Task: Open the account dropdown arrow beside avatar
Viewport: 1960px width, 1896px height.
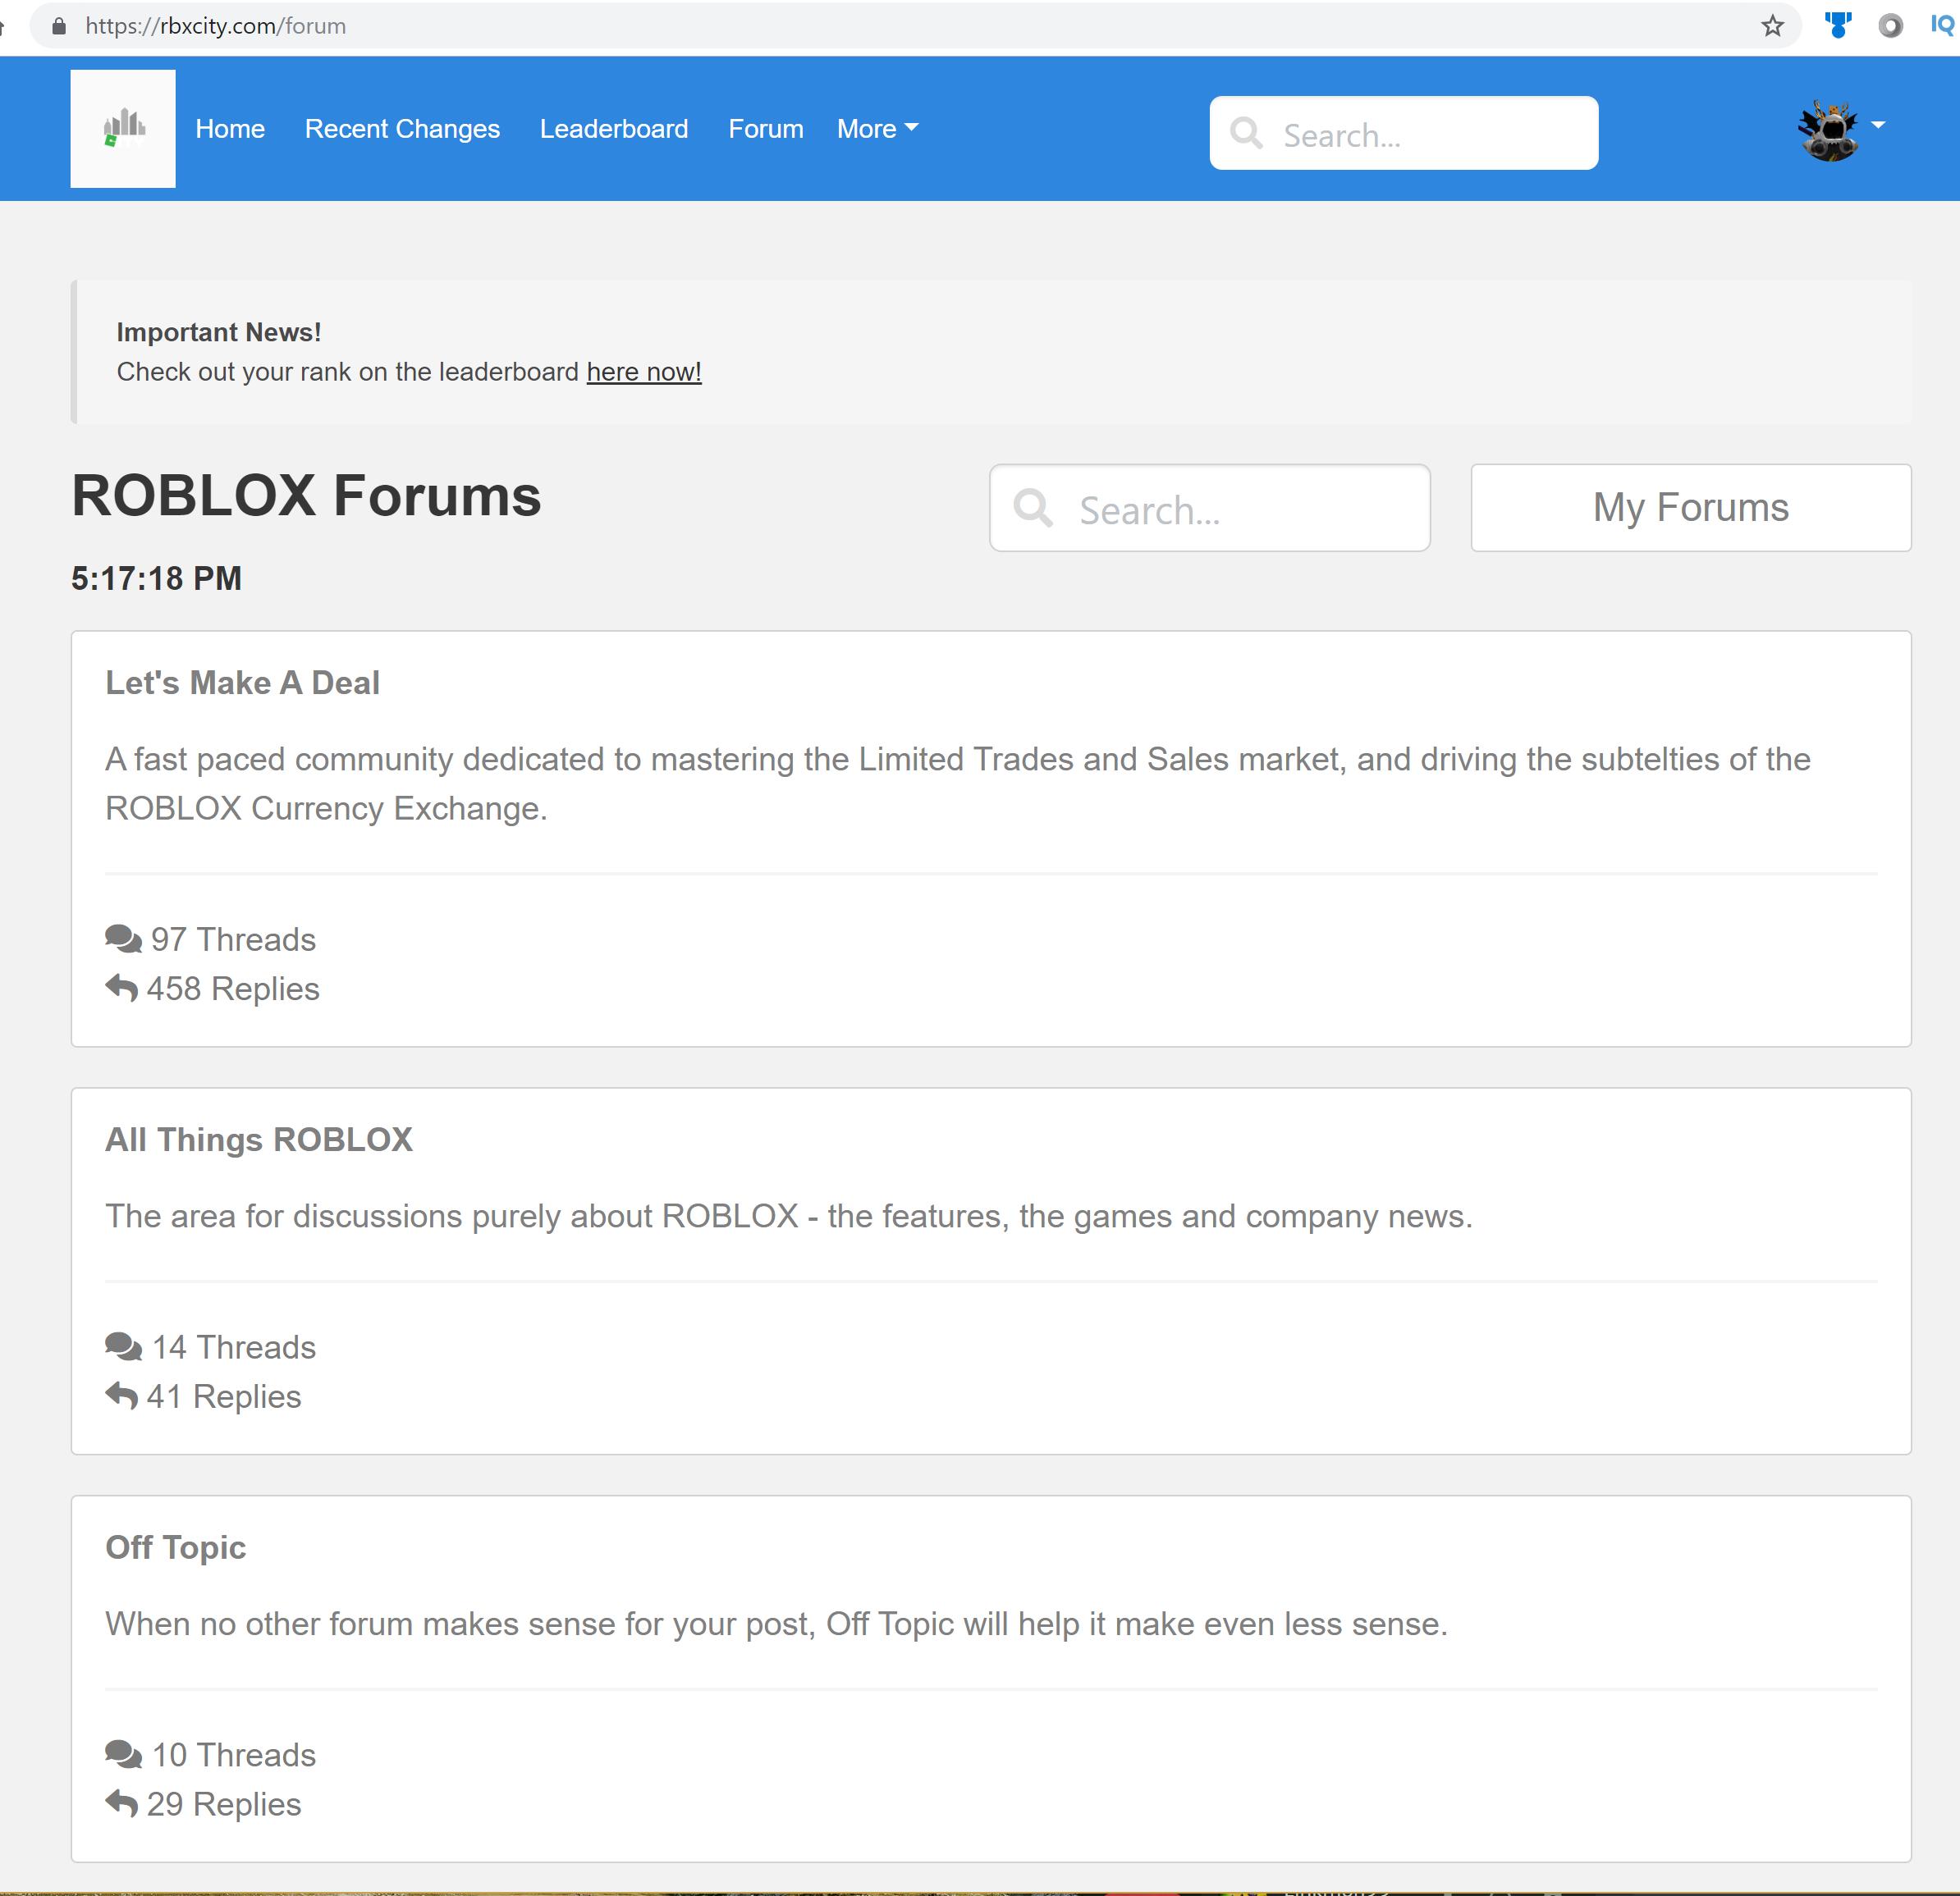Action: [1878, 125]
